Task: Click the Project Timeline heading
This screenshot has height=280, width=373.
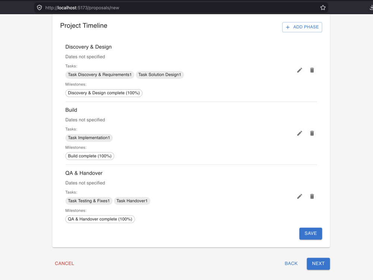Action: coord(84,26)
